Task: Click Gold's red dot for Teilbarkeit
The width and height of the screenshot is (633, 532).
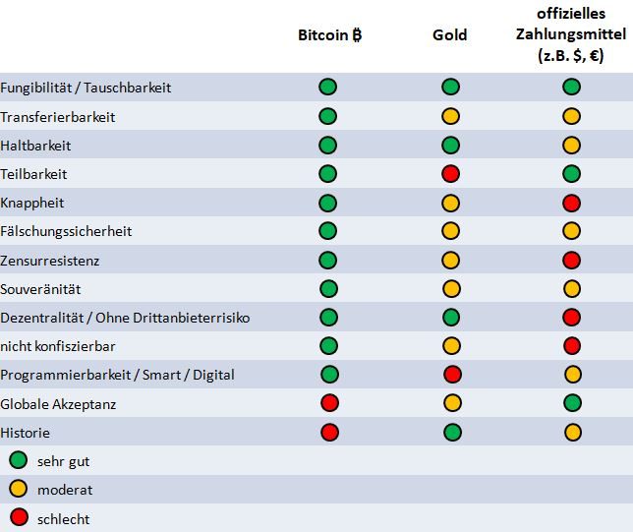Action: [x=451, y=174]
